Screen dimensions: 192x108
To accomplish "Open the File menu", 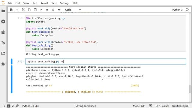I will [x=10, y=3].
